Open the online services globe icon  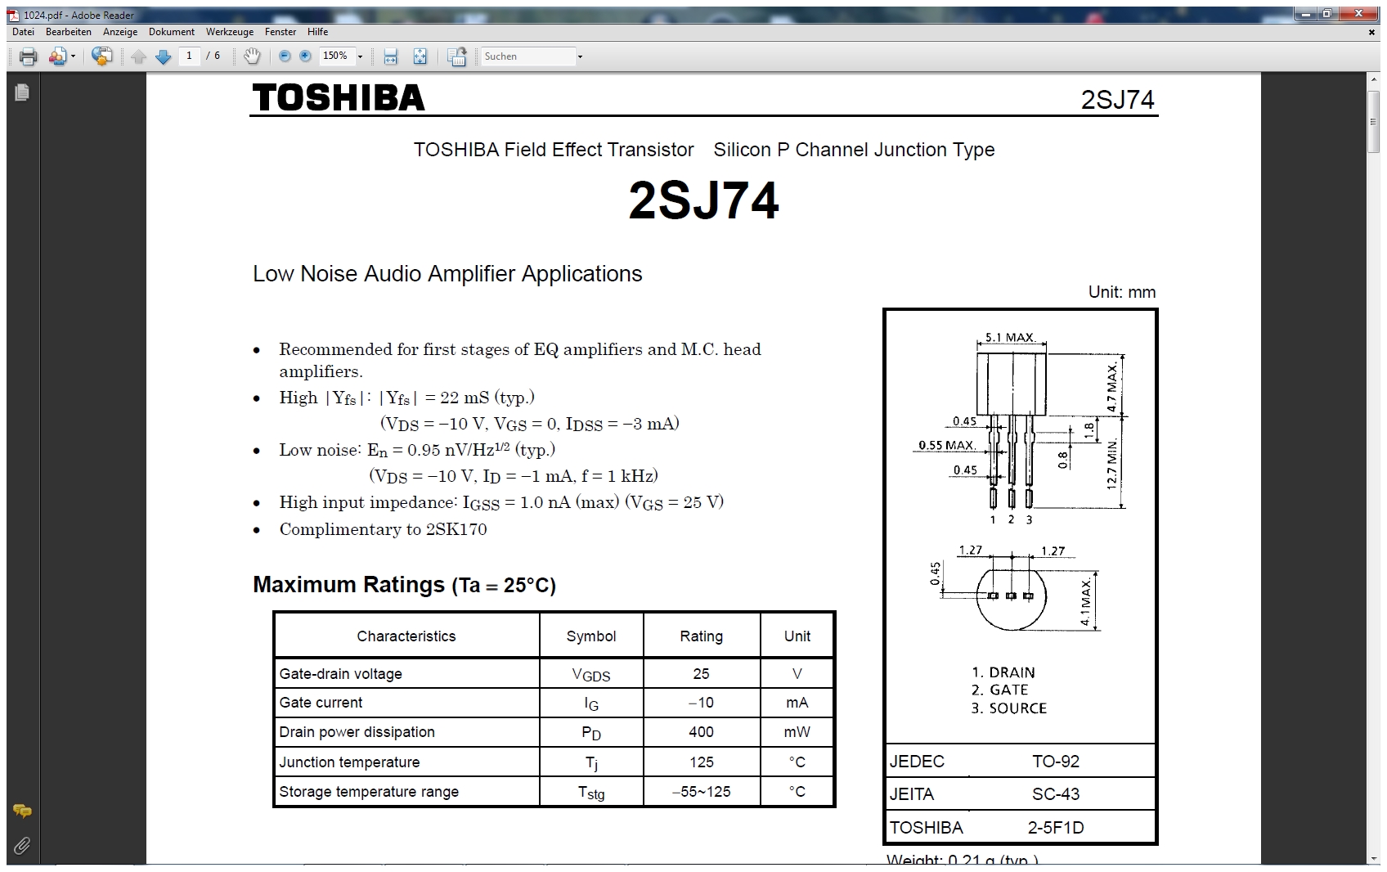102,56
